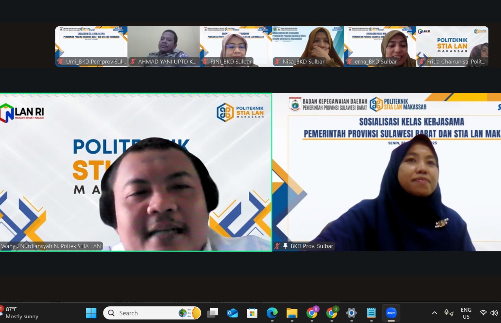
Task: Click the Windows Start button
Action: click(91, 313)
